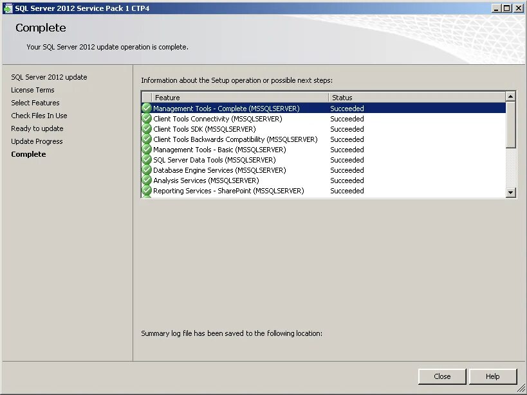Click Succeeded status for SQL Server Data Tools
527x395 pixels.
347,160
